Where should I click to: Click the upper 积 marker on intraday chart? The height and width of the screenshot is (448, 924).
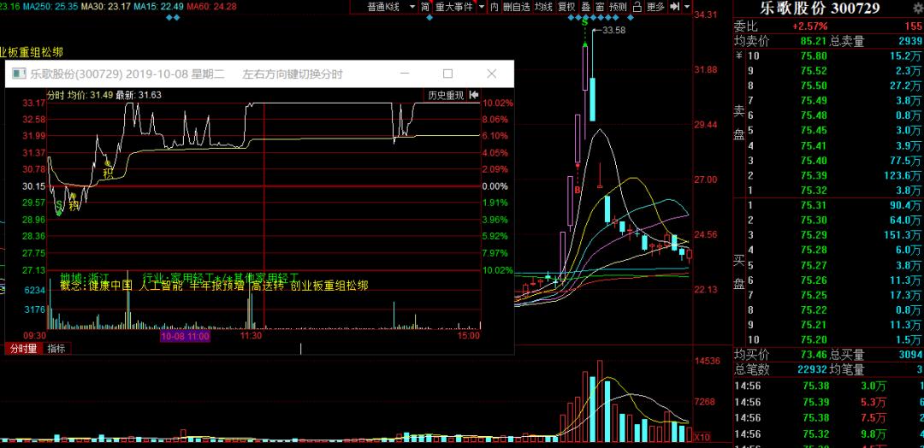coord(108,173)
